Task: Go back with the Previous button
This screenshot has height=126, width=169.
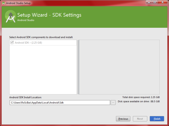Action: [123, 119]
